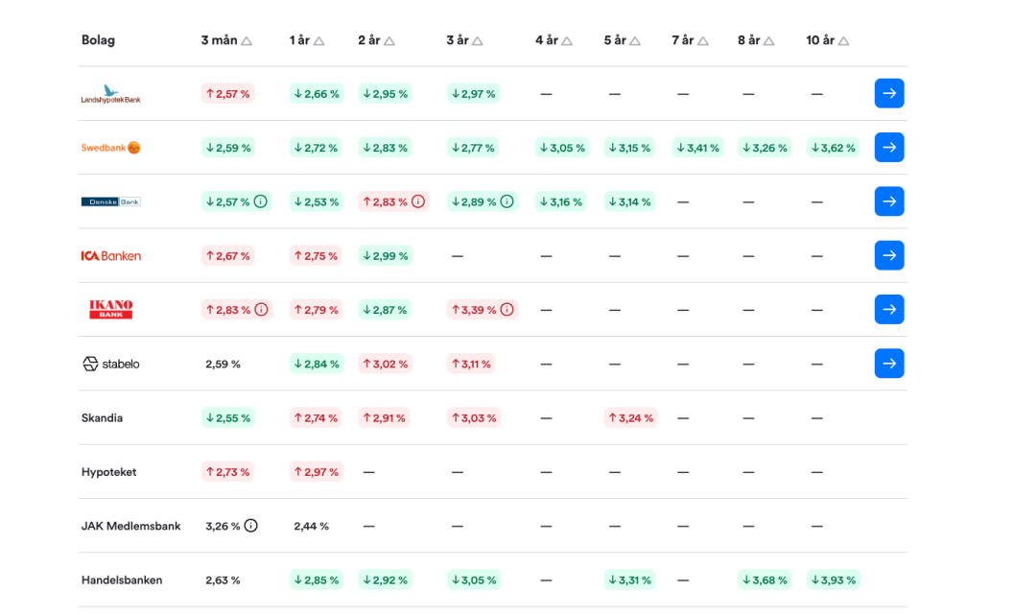1036x615 pixels.
Task: Show info for Ikano Bank 3 år rate
Action: point(506,310)
